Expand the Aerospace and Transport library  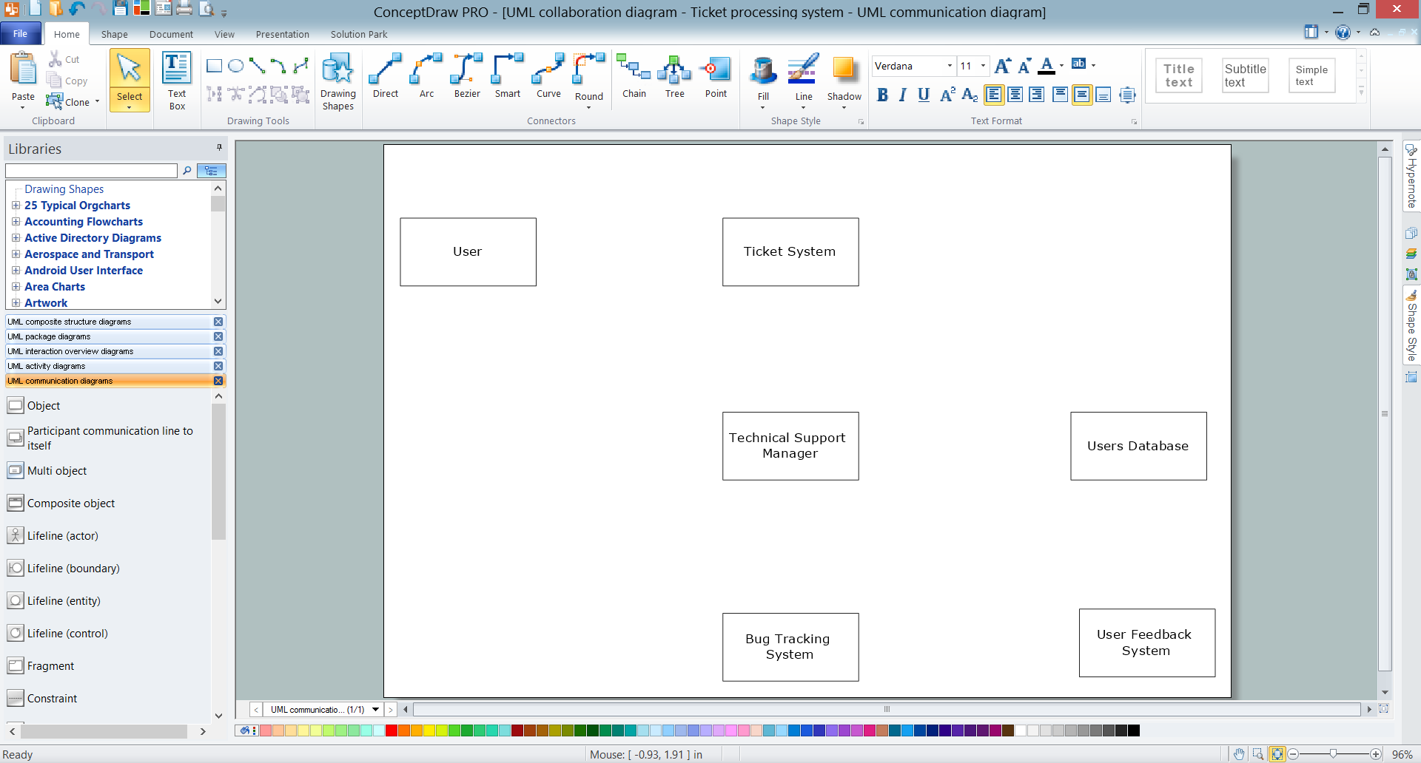coord(16,254)
